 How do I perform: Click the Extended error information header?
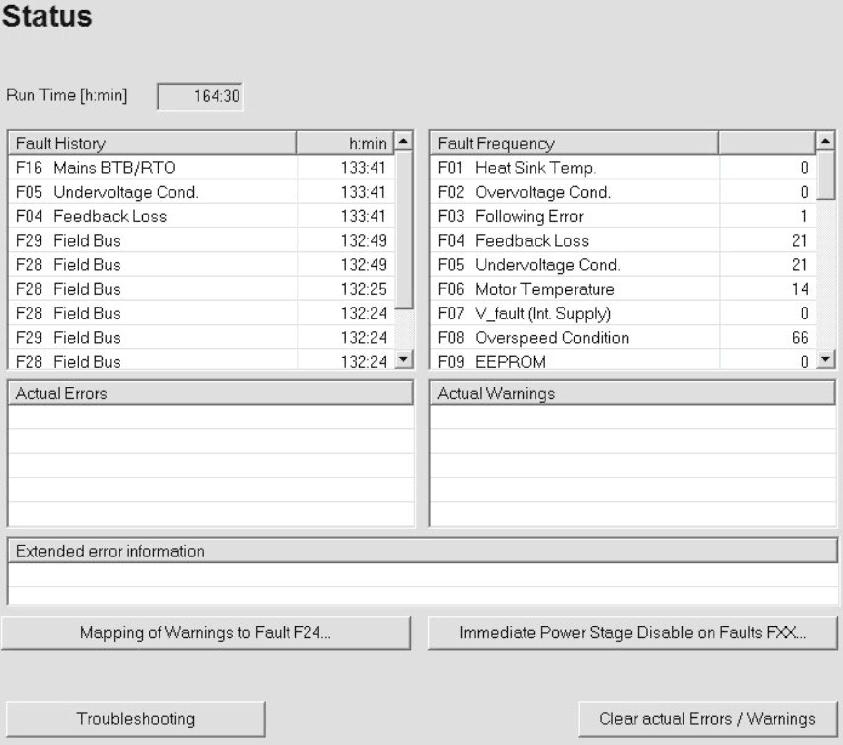coord(422,551)
